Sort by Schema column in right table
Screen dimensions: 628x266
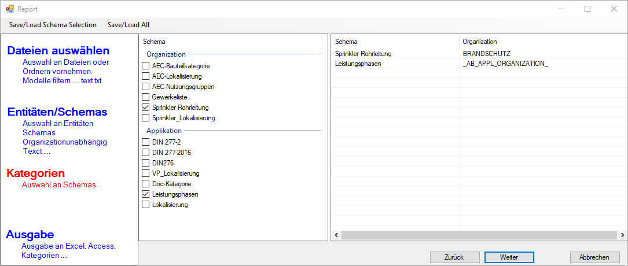click(x=395, y=42)
